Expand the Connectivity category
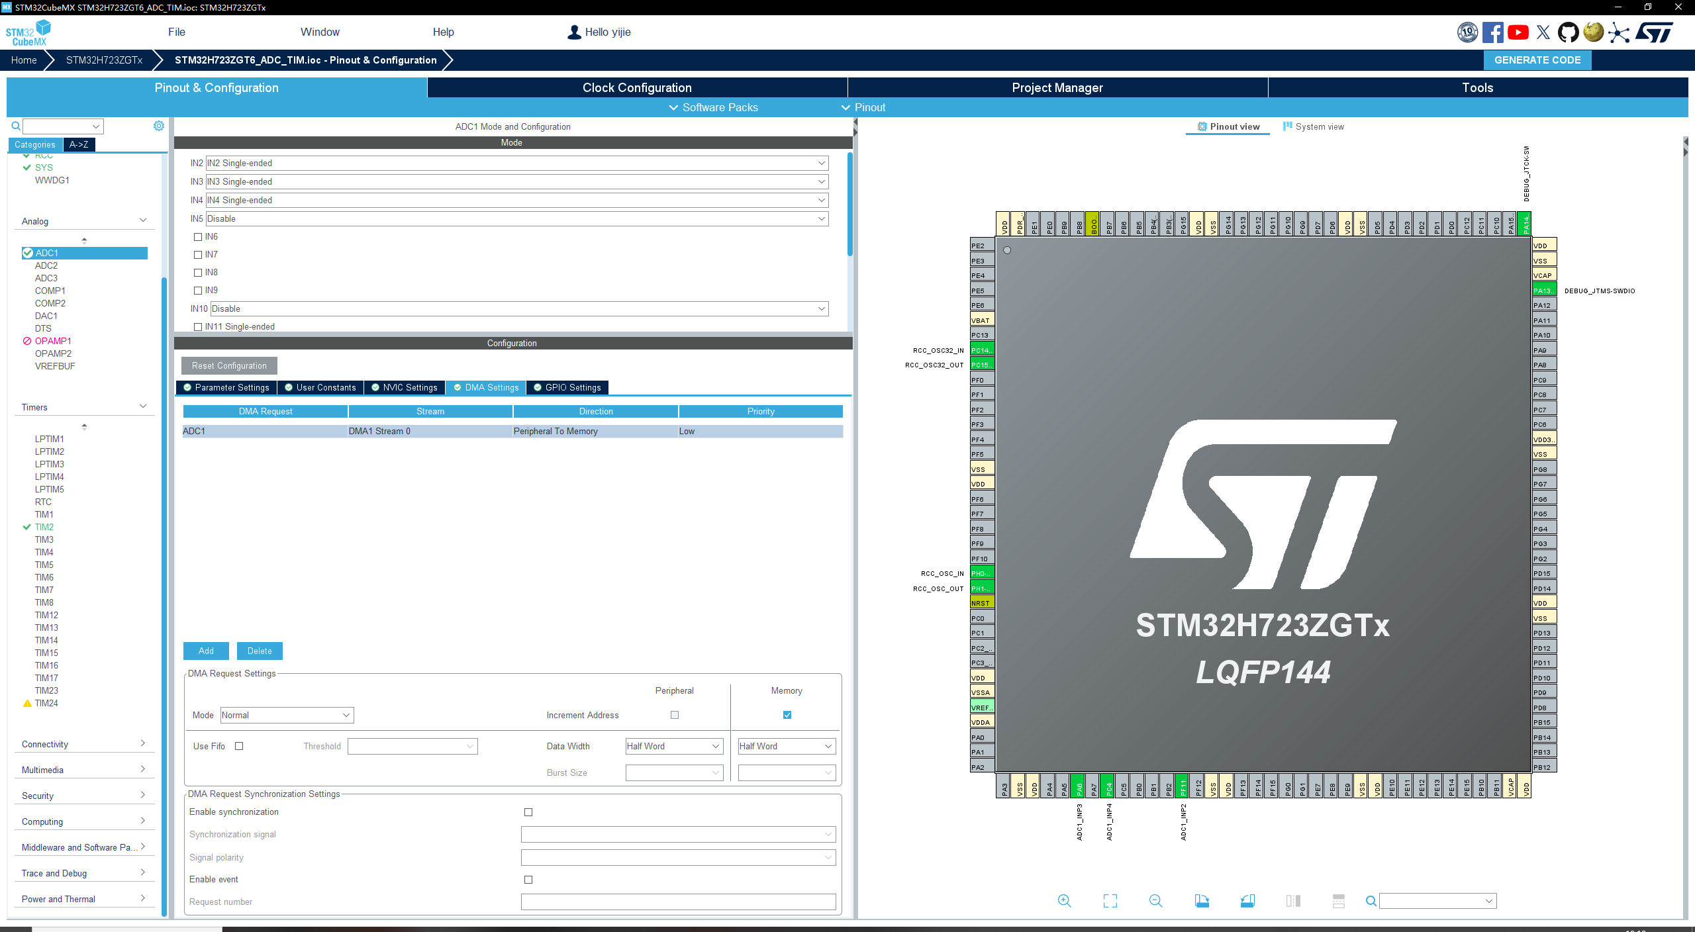Image resolution: width=1695 pixels, height=932 pixels. (84, 744)
